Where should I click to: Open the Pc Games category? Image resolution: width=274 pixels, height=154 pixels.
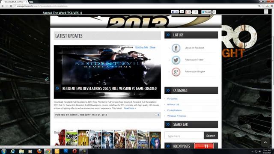point(172,99)
